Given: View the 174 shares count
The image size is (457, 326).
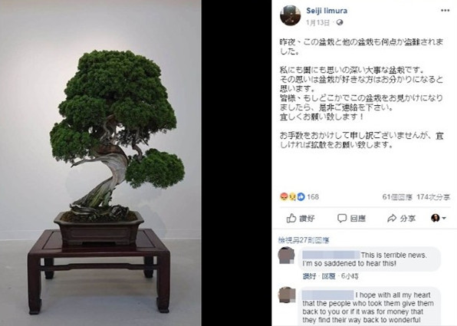Looking at the screenshot, I should click(433, 197).
